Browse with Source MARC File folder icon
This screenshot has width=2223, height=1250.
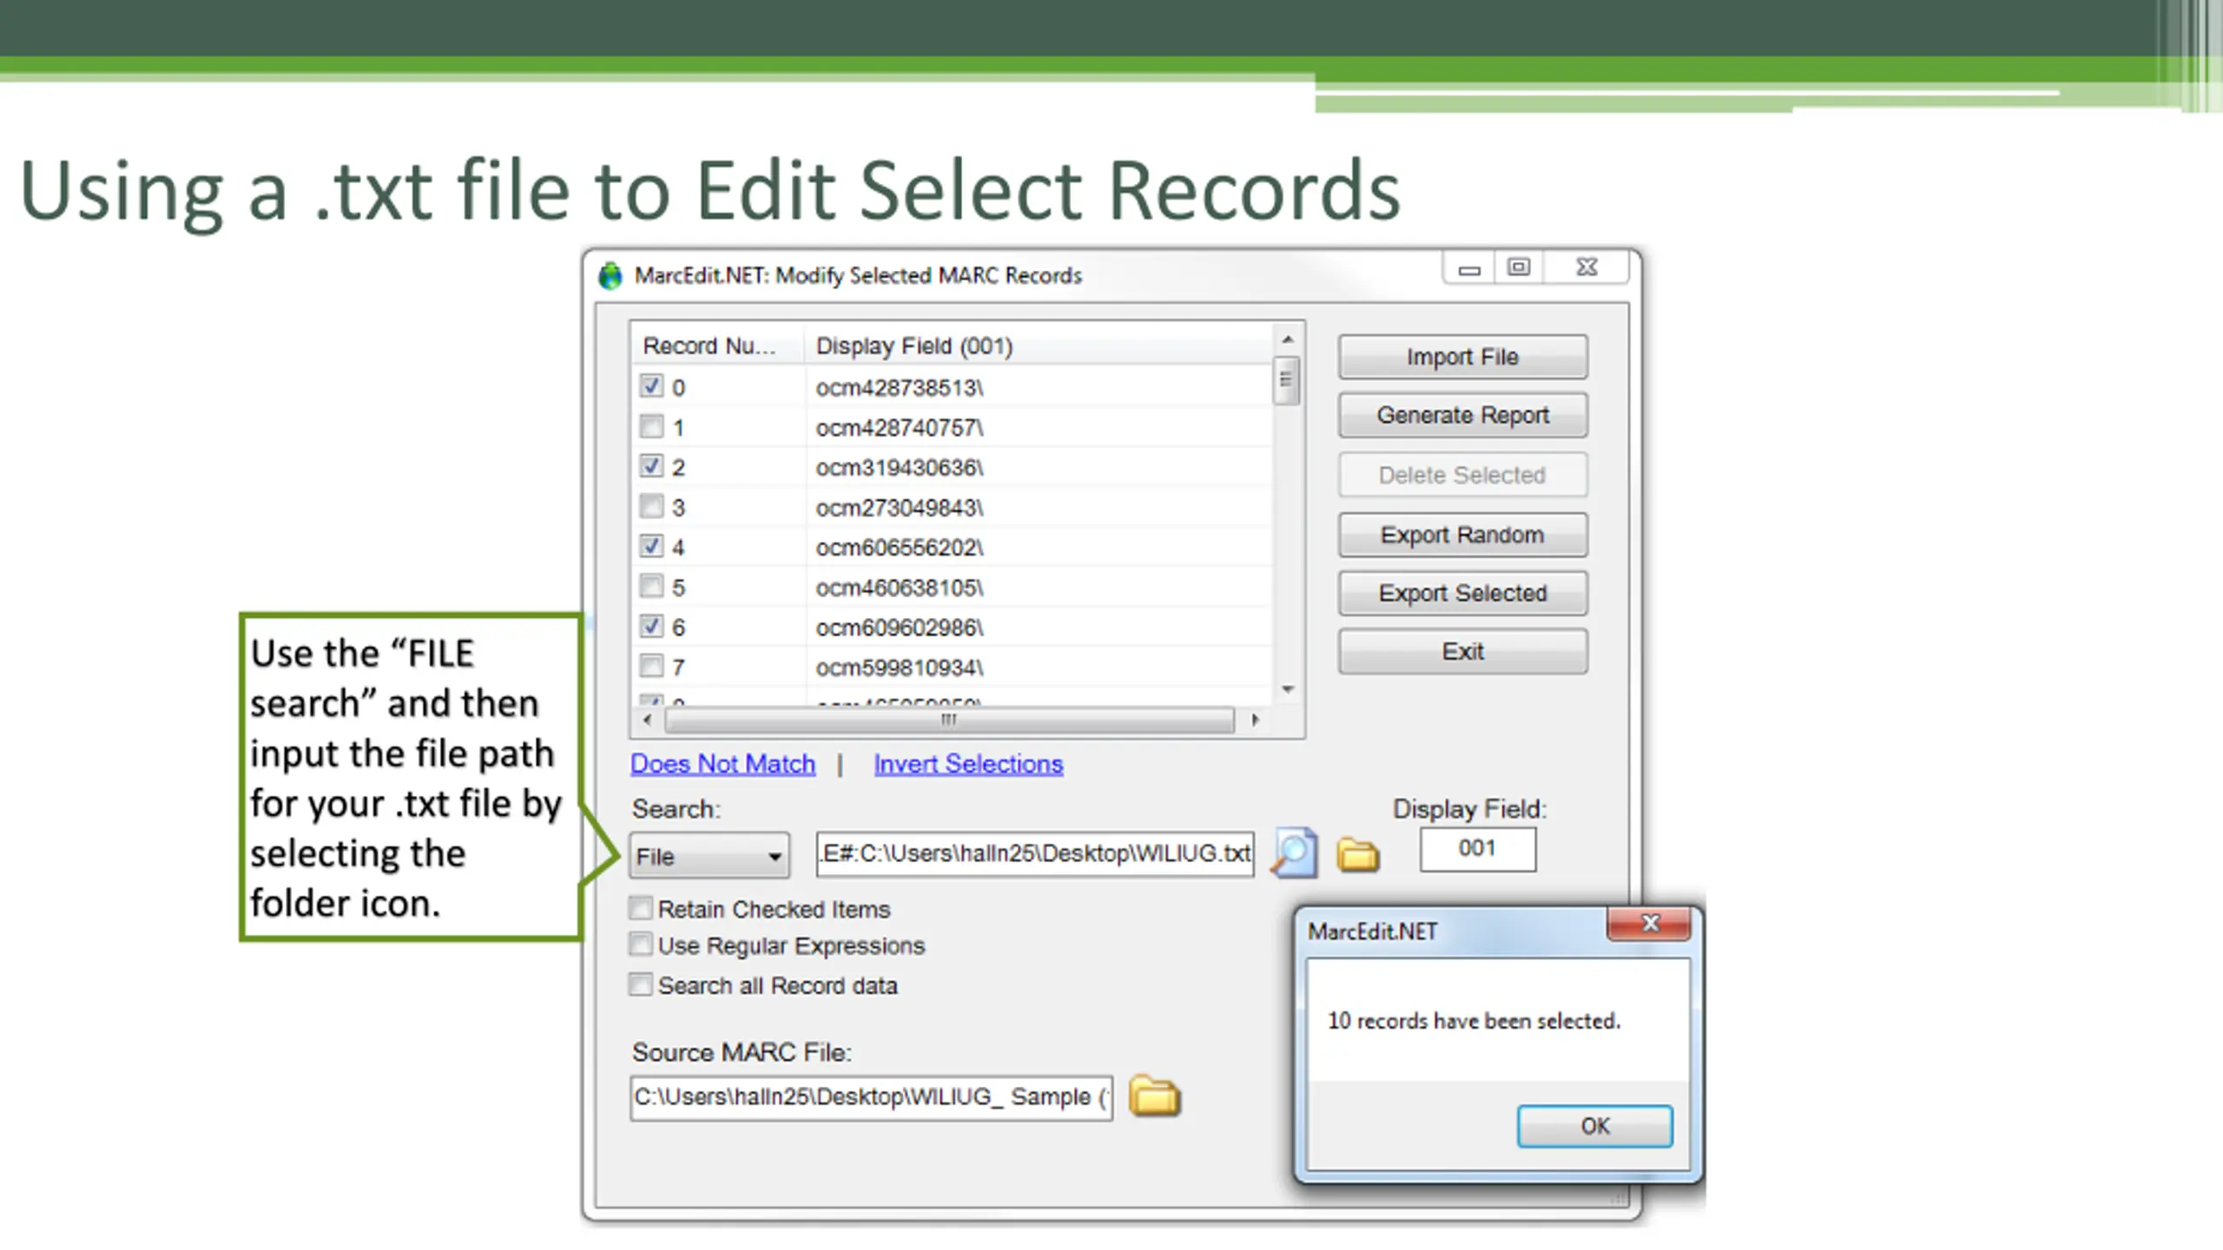tap(1154, 1095)
